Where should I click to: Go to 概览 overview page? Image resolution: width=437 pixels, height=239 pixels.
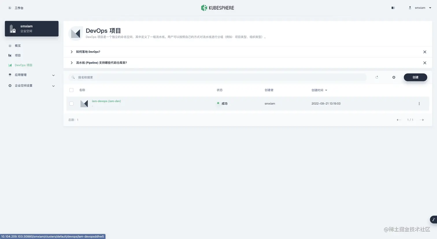pyautogui.click(x=18, y=46)
